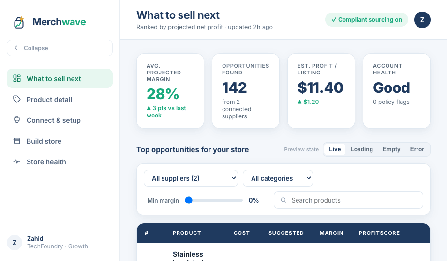The width and height of the screenshot is (447, 261).
Task: Collapse the sidebar
Action: point(60,48)
